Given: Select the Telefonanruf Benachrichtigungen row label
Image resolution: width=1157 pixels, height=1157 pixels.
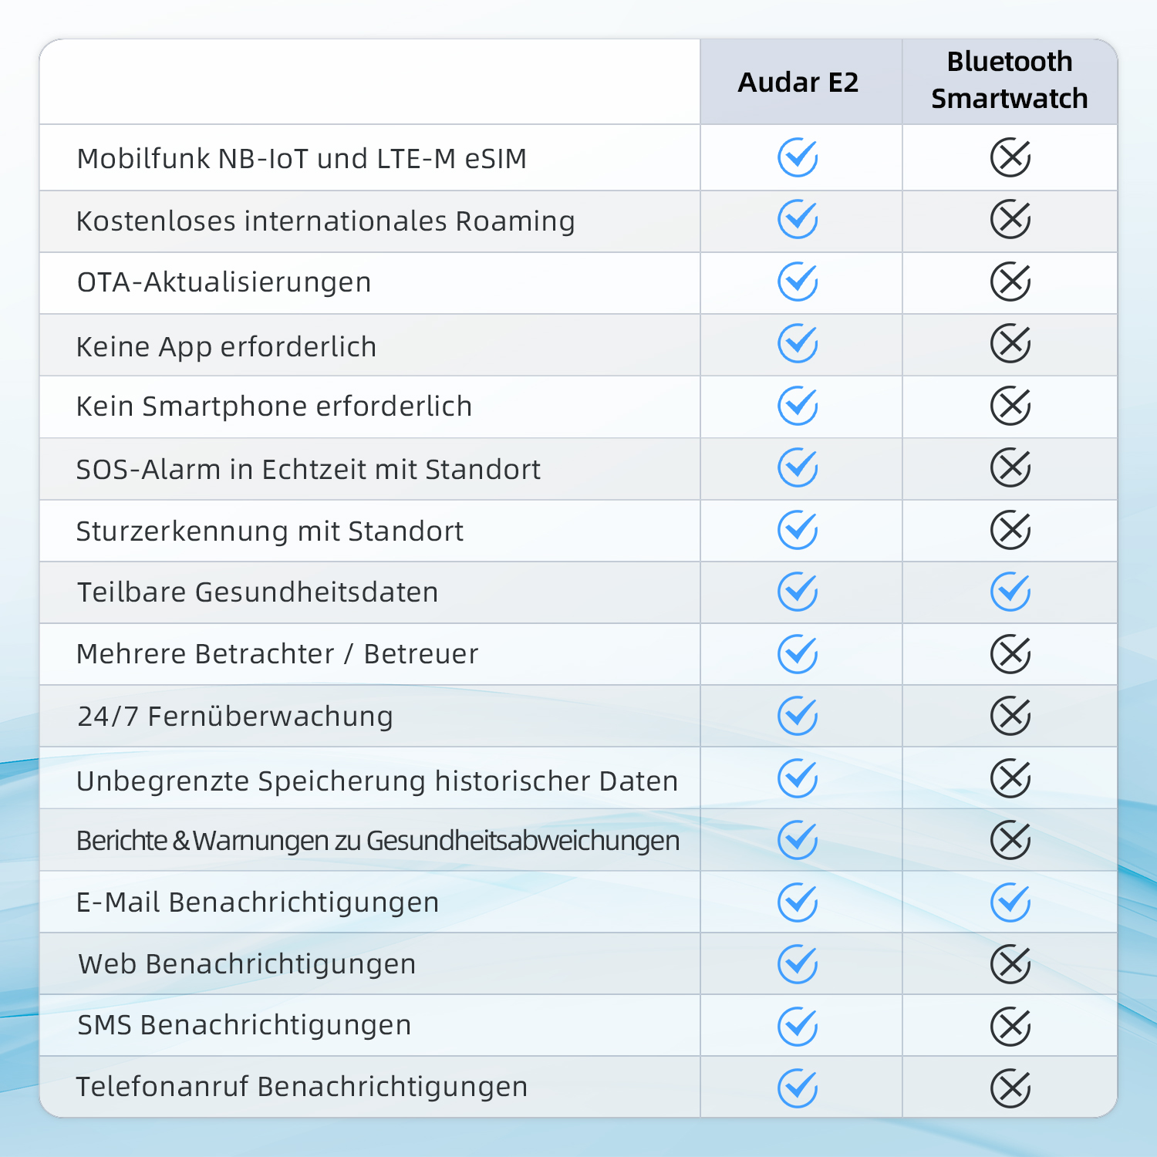Looking at the screenshot, I should [302, 1087].
